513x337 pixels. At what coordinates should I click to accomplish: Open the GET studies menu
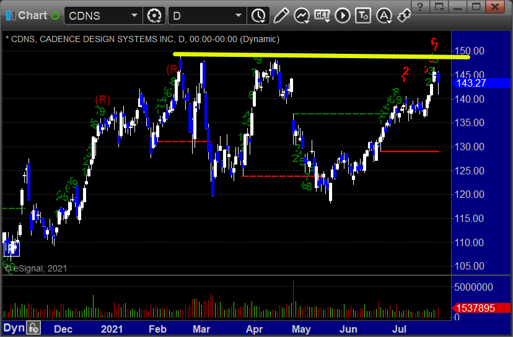[322, 15]
